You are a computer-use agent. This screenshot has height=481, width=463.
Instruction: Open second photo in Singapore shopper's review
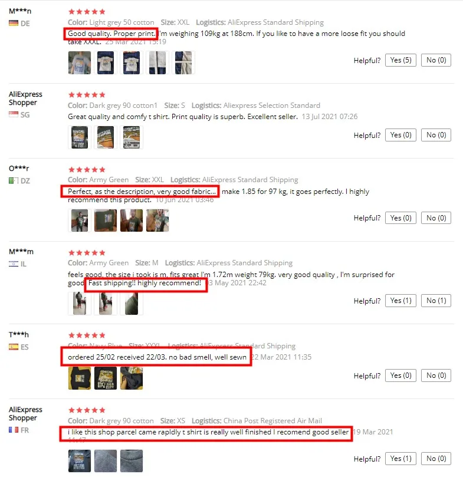(106, 137)
